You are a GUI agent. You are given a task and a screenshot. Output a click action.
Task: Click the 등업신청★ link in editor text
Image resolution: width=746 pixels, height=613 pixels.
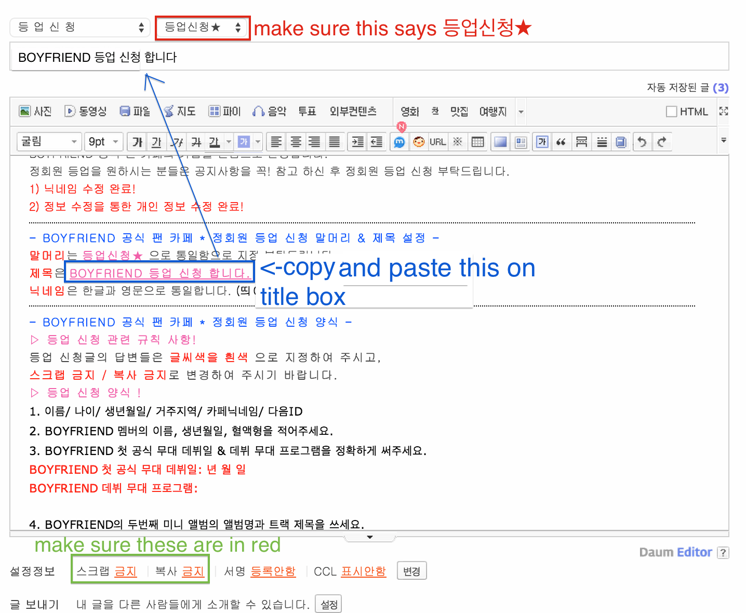[x=112, y=256]
